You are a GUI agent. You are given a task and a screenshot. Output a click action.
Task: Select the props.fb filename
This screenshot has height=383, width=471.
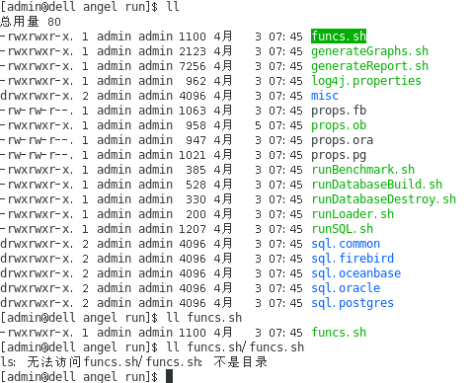(339, 111)
